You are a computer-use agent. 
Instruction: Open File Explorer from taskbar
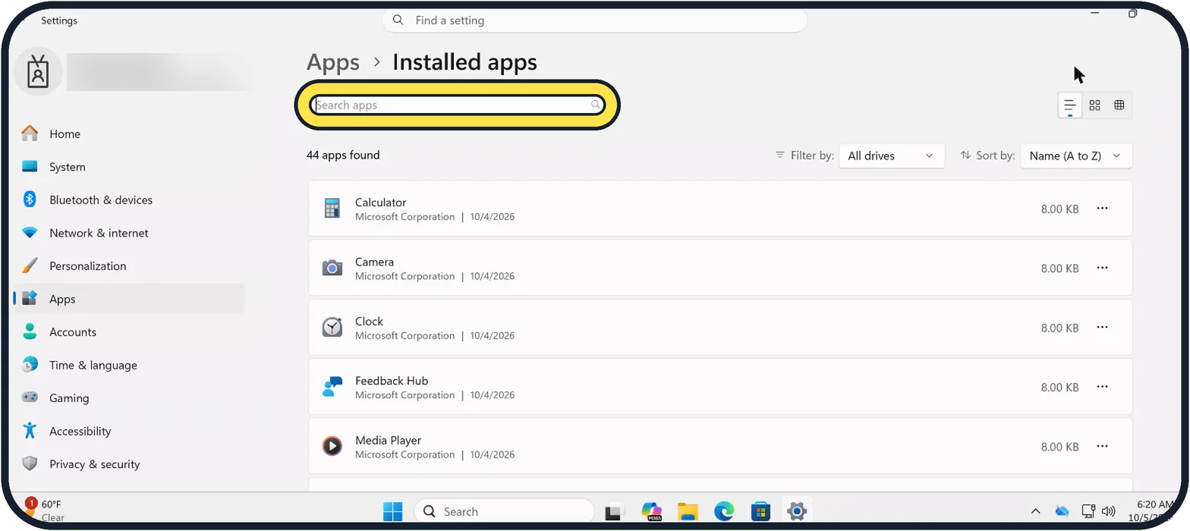(688, 512)
